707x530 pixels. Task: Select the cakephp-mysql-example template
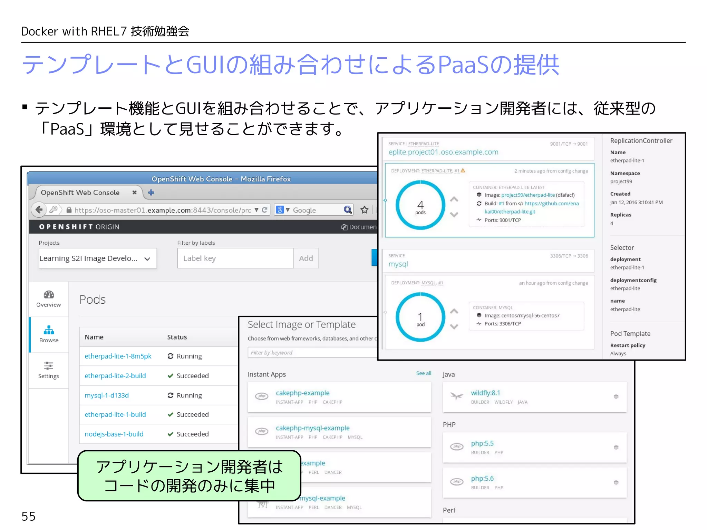[x=313, y=428]
